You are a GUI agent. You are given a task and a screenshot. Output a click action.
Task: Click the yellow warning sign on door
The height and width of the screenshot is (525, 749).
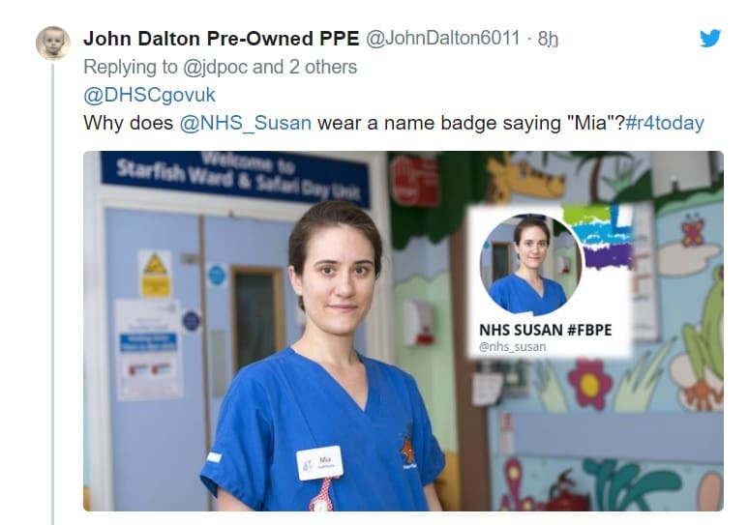point(155,274)
